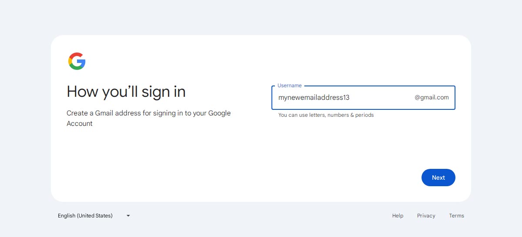Screen dimensions: 522x237
Task: Open the English (United States) language selector
Action: pyautogui.click(x=94, y=216)
